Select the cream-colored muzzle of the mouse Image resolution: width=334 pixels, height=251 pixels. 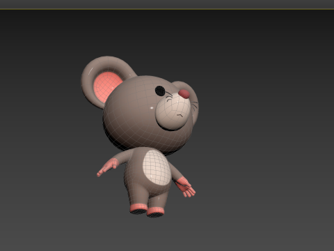(x=173, y=111)
